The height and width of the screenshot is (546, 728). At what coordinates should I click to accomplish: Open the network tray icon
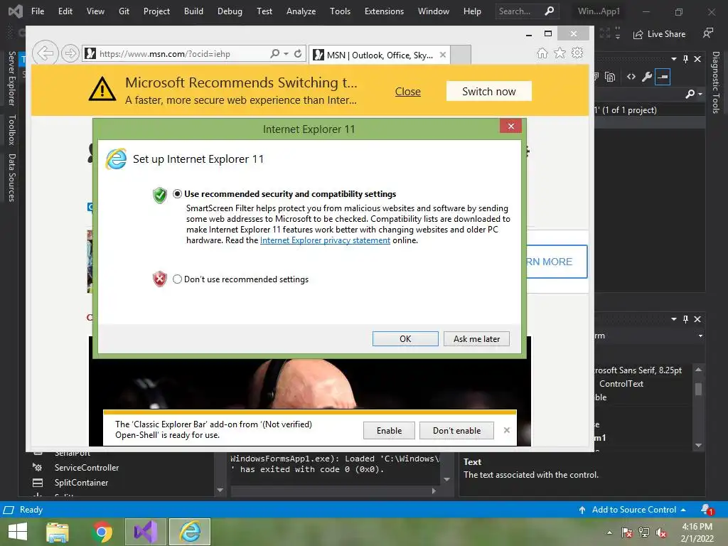tap(644, 532)
